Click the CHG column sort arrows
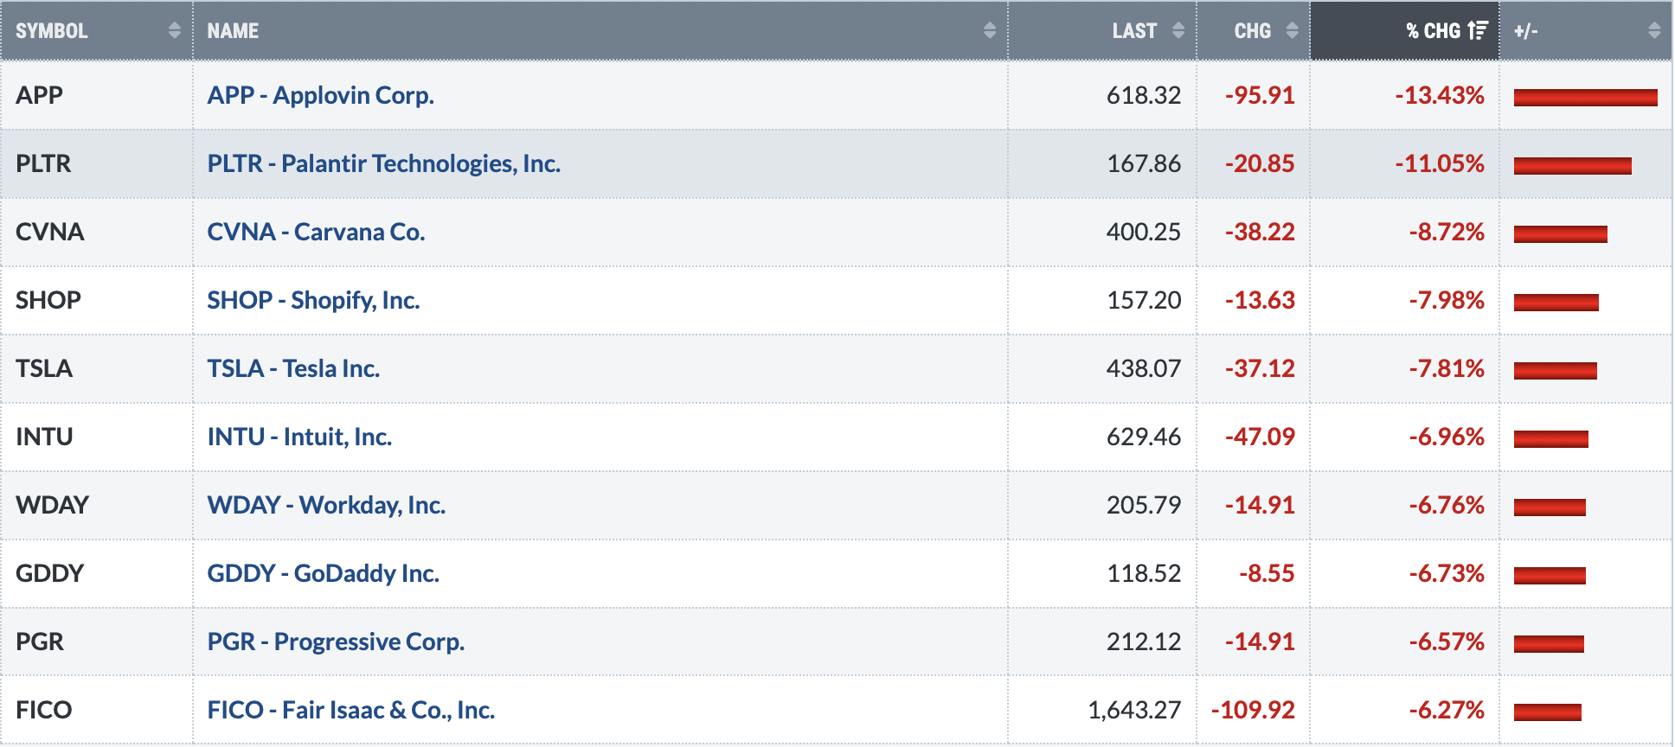Image resolution: width=1675 pixels, height=747 pixels. pos(1293,30)
